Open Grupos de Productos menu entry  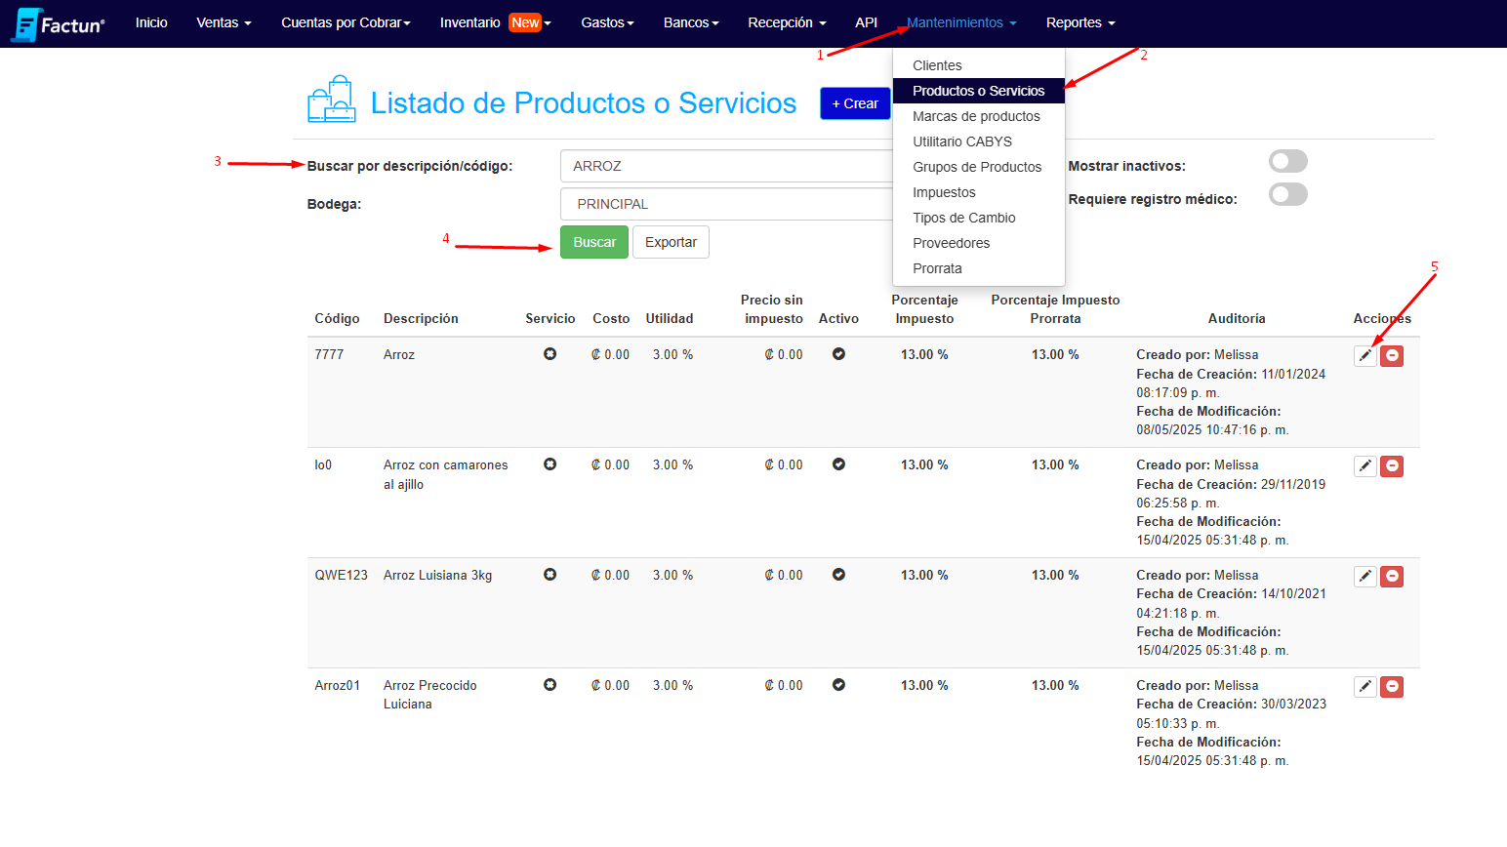(979, 167)
